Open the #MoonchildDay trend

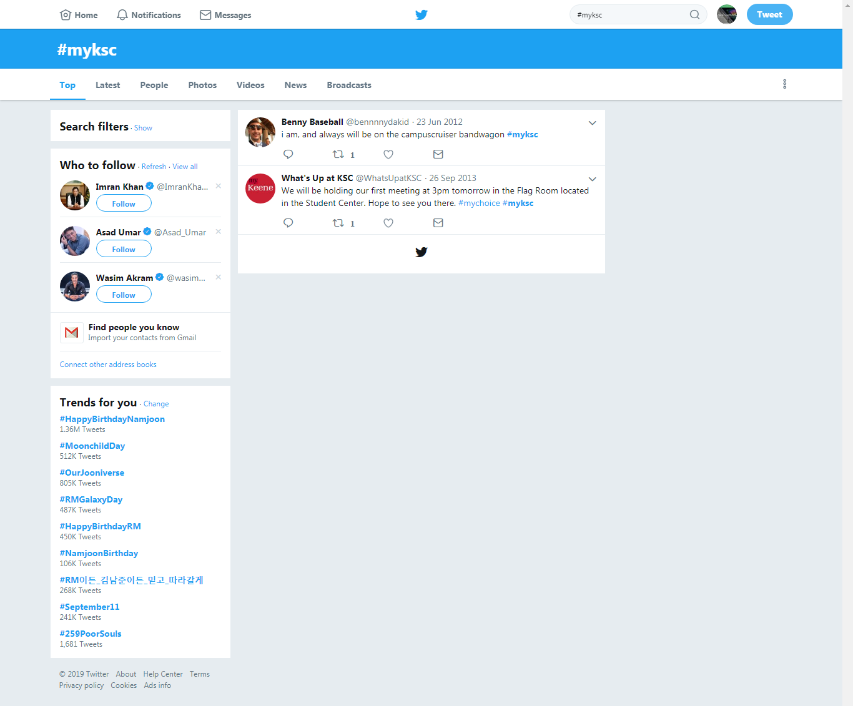(x=92, y=446)
